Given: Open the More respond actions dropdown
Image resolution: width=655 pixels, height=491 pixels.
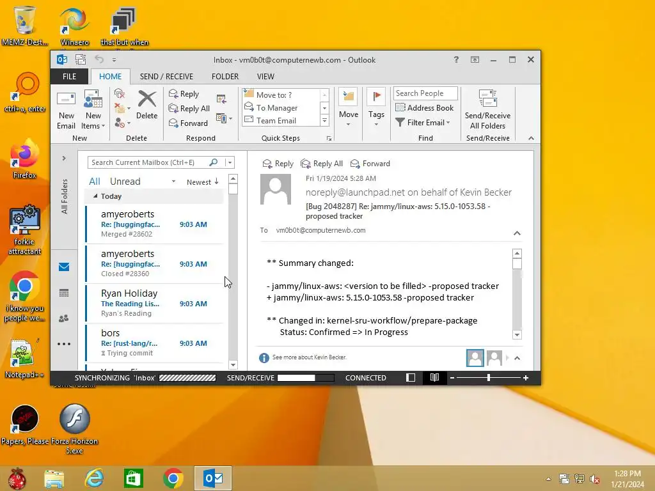Looking at the screenshot, I should pos(224,118).
